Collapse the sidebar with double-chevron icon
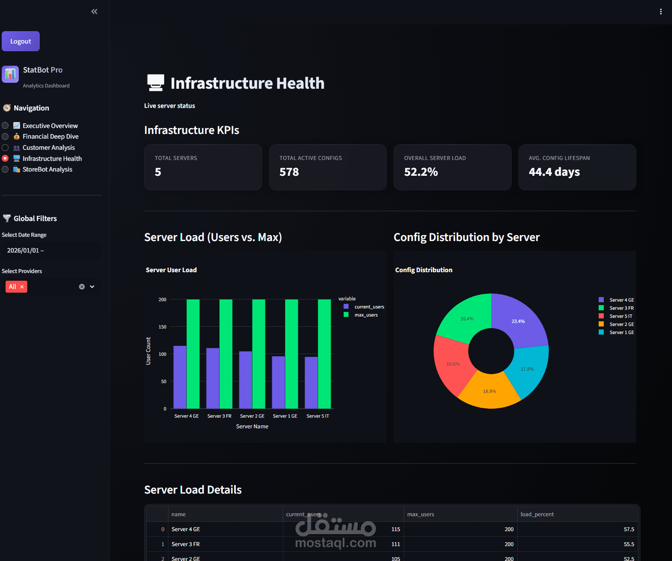672x561 pixels. [94, 12]
